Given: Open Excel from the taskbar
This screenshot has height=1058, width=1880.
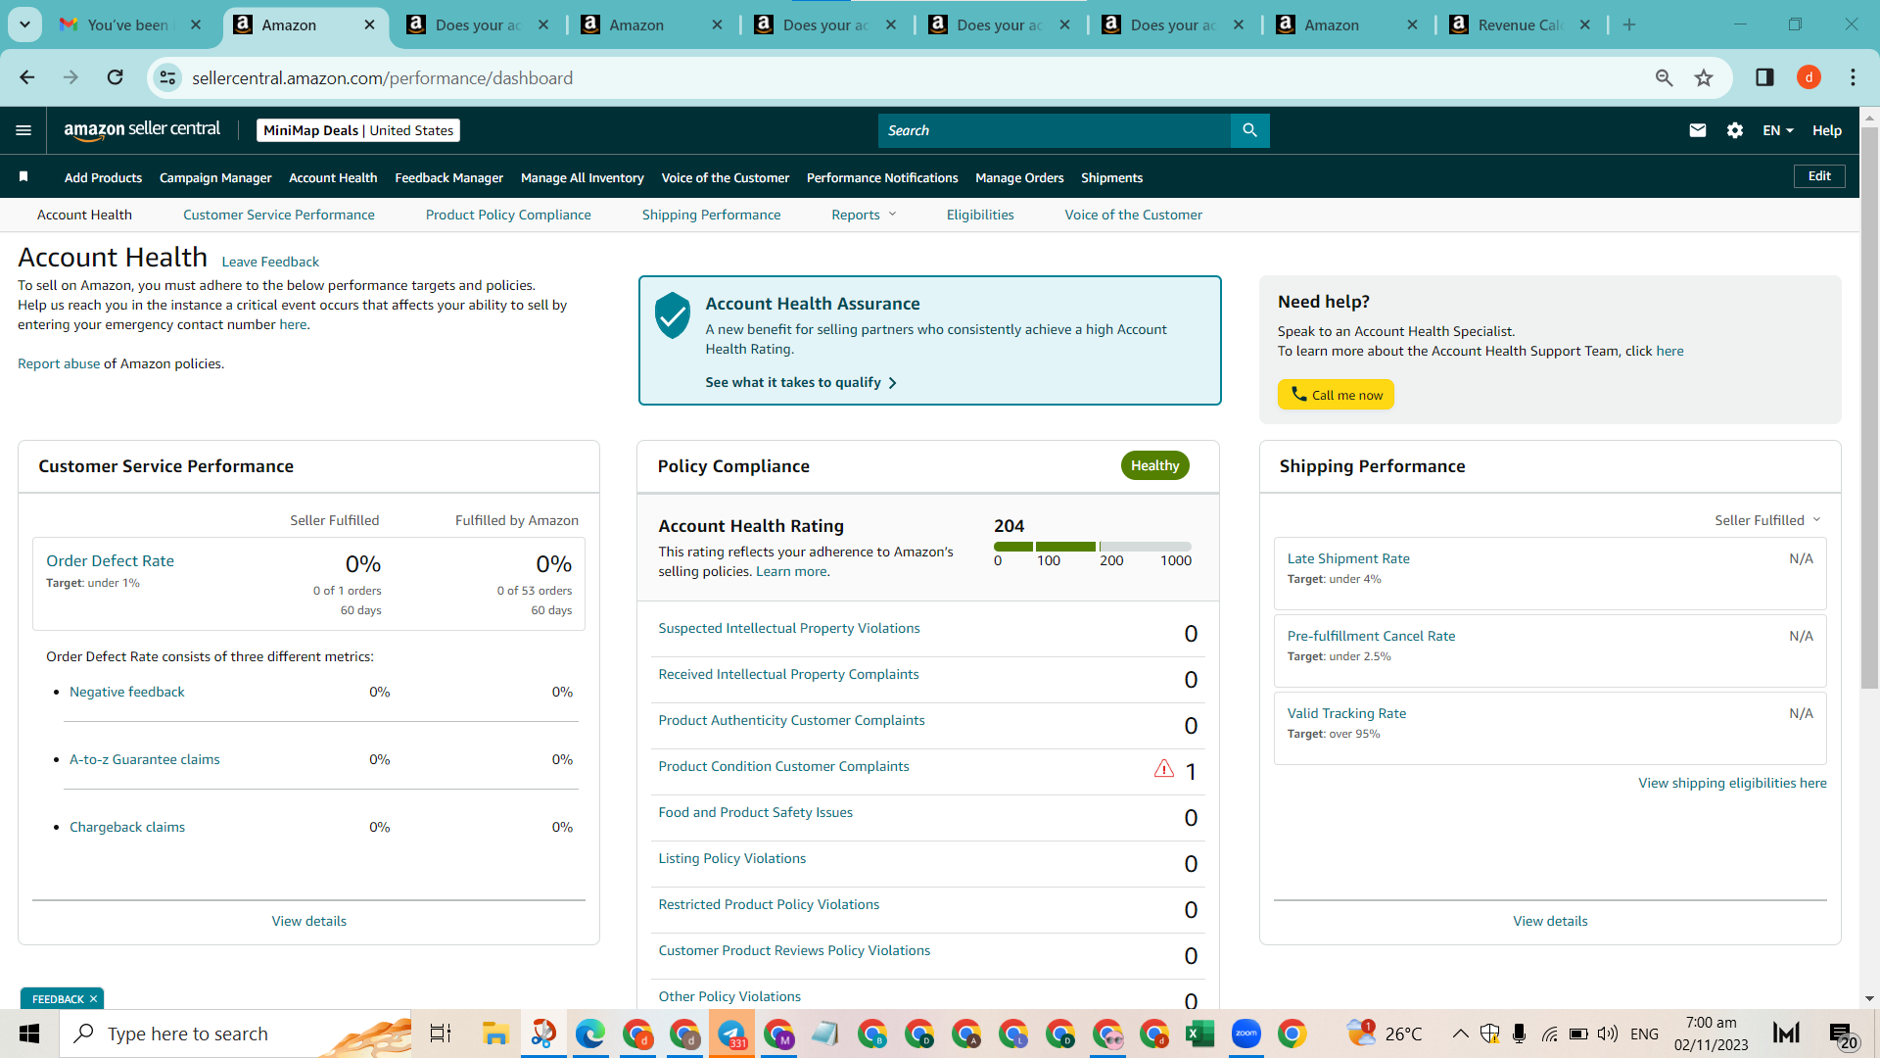Looking at the screenshot, I should coord(1199,1034).
